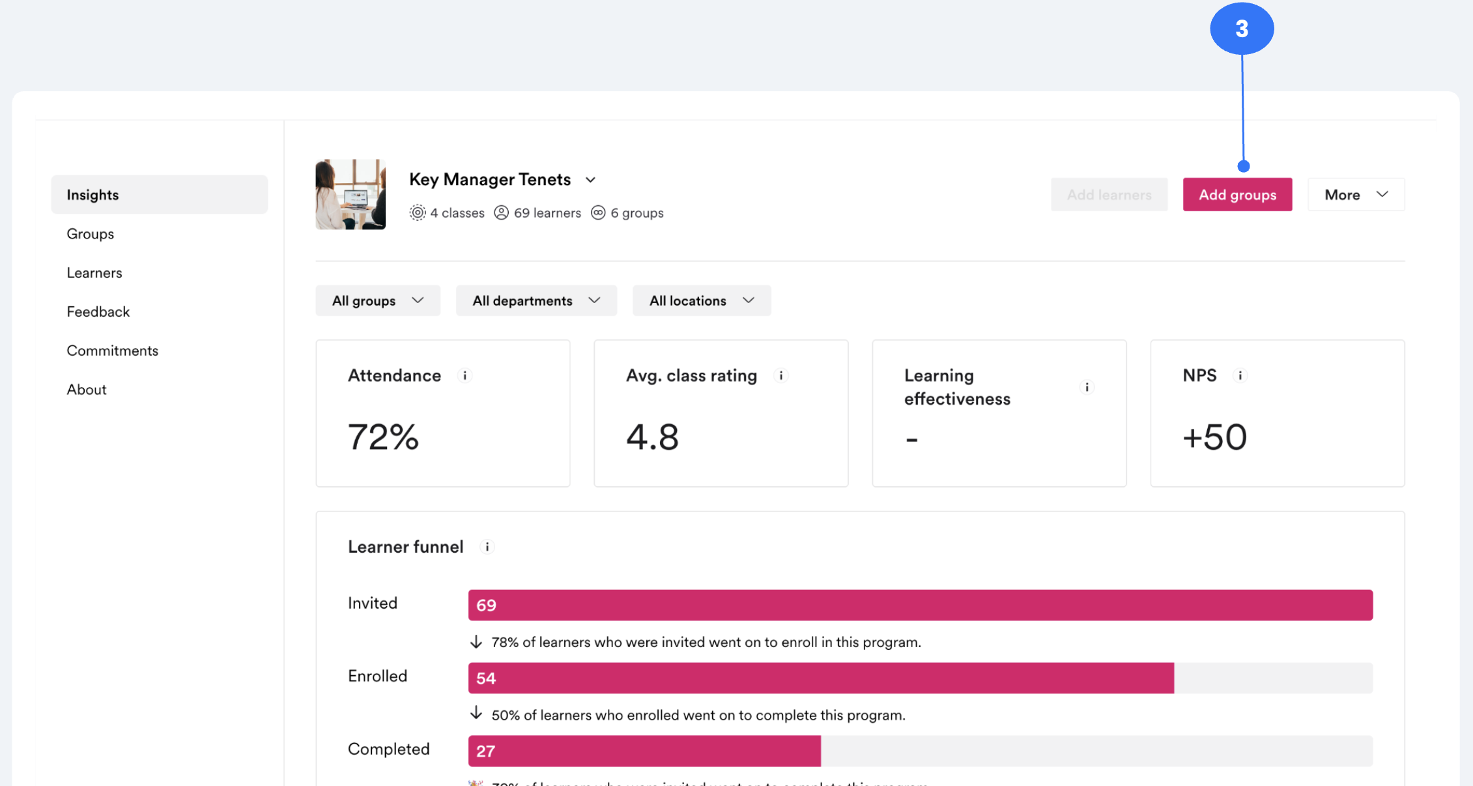Click the Completed row label
This screenshot has height=786, width=1473.
coord(389,749)
